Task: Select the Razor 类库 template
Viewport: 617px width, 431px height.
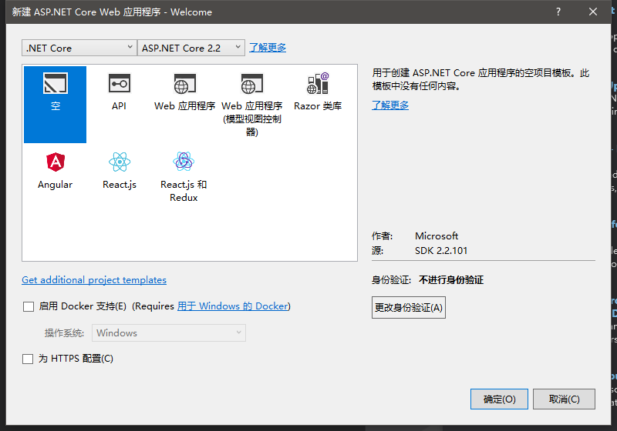Action: (318, 92)
